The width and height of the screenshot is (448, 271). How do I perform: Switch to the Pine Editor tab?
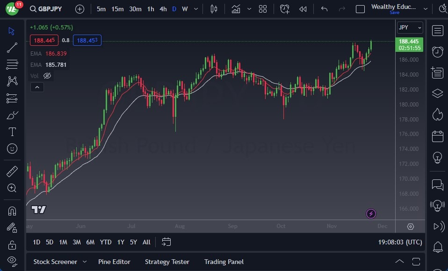tap(114, 262)
